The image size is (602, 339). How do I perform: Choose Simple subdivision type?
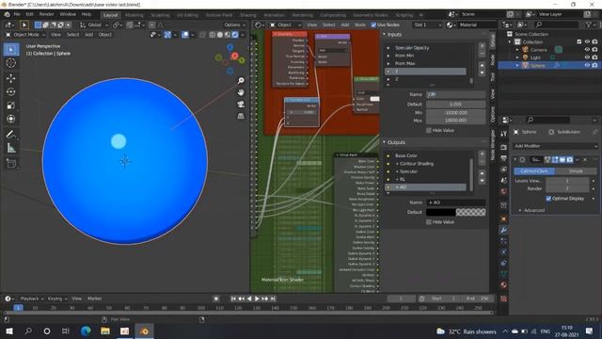click(x=576, y=171)
